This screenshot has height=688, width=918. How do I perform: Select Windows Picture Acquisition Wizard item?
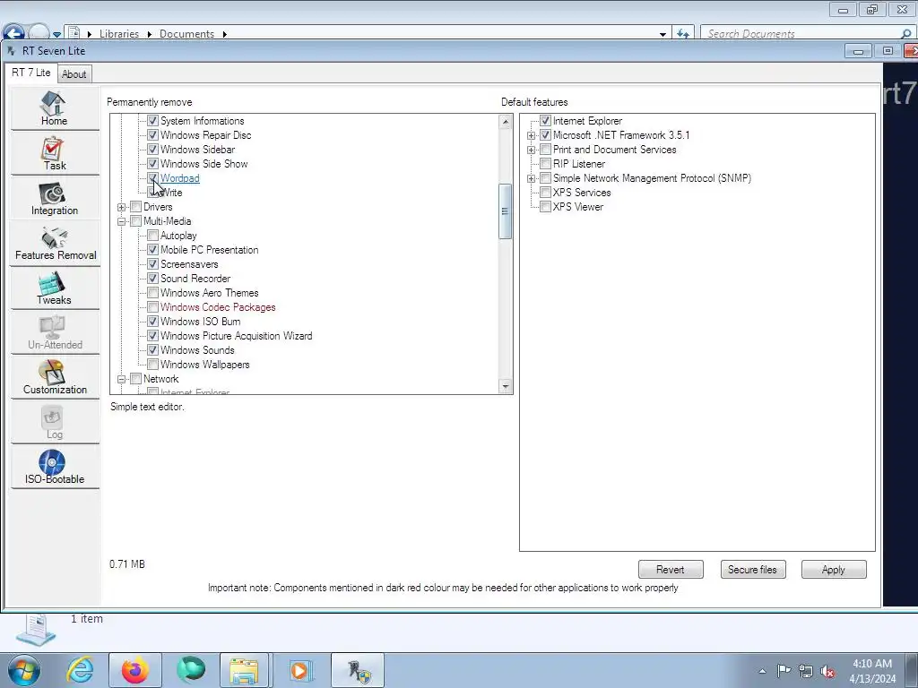(236, 336)
